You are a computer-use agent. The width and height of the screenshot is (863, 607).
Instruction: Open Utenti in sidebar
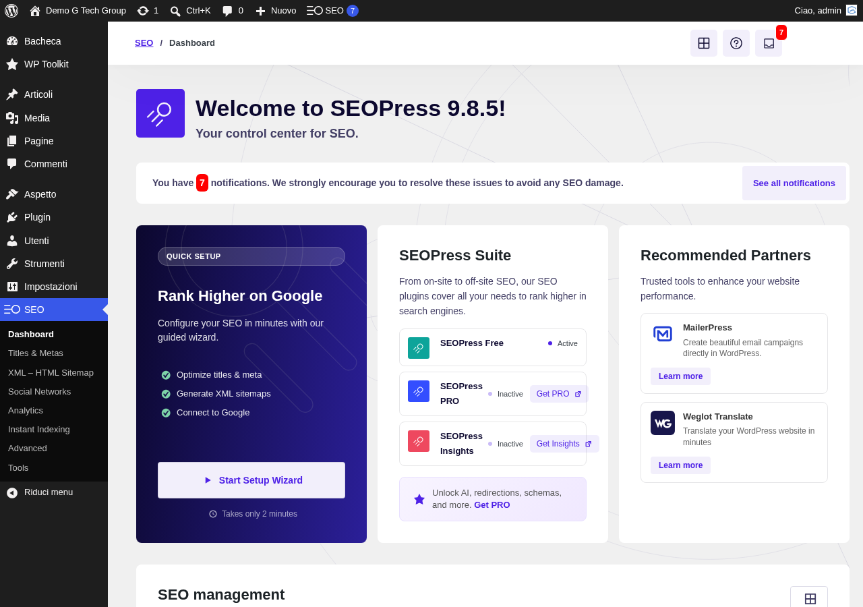[54, 241]
